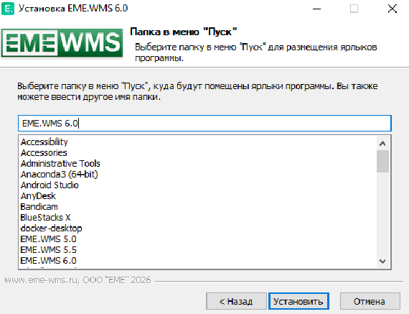This screenshot has height=314, width=409.
Task: Click the Start menu folder name field
Action: coord(204,123)
